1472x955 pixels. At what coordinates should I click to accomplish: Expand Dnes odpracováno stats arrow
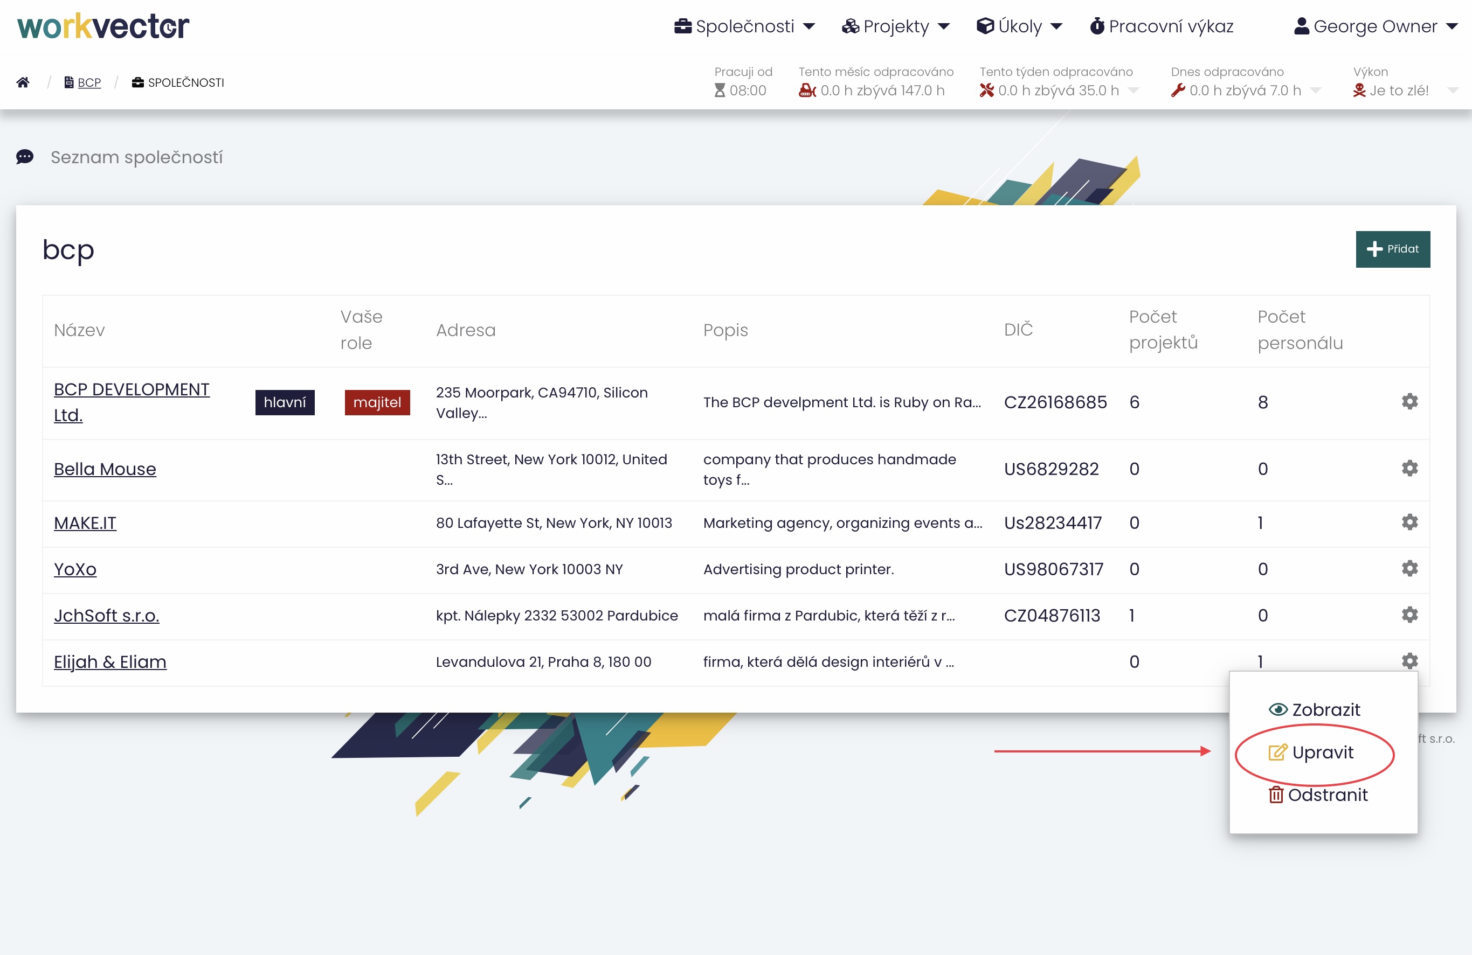pyautogui.click(x=1316, y=90)
